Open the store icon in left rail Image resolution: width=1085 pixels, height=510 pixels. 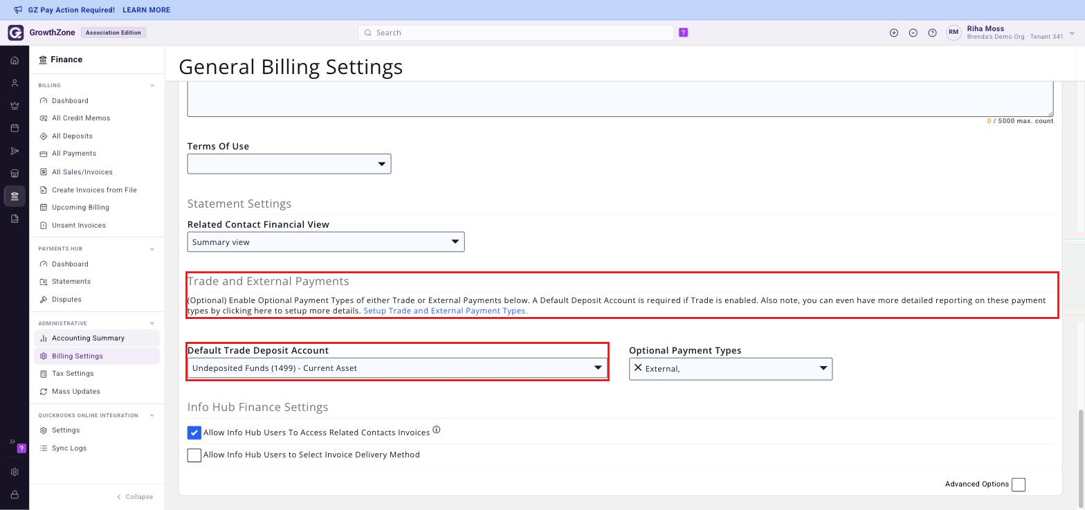point(15,174)
